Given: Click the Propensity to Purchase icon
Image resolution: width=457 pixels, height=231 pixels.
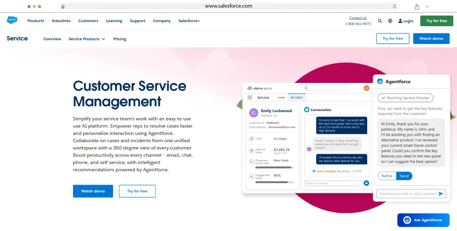Looking at the screenshot, I should 251,161.
